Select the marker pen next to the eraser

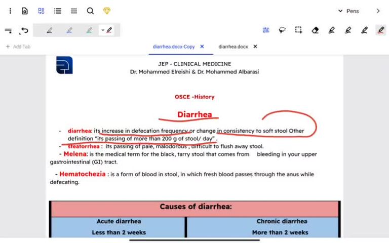coord(331,30)
